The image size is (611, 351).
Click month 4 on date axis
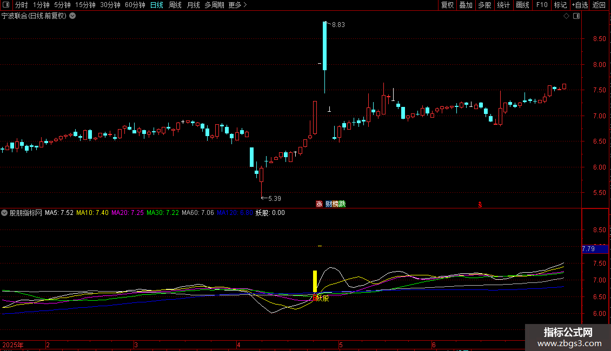coord(238,345)
